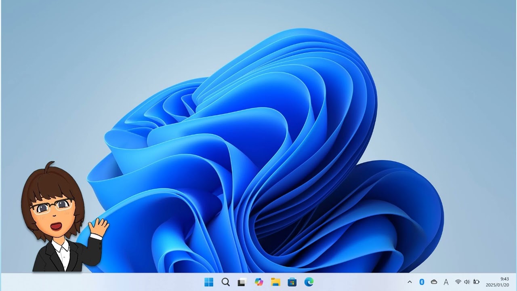Click the speaker volume icon
This screenshot has width=517, height=291.
pyautogui.click(x=467, y=282)
